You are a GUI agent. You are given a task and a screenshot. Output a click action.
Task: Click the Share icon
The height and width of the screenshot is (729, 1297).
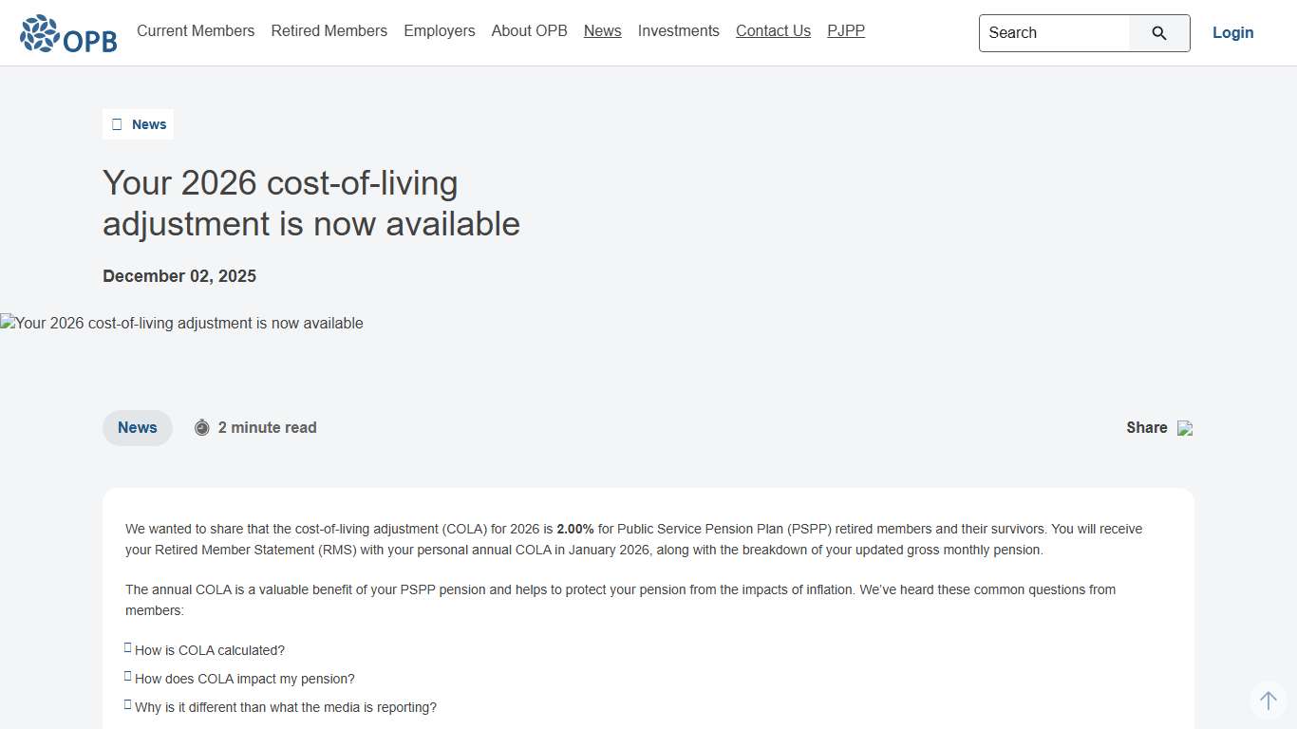1183,428
